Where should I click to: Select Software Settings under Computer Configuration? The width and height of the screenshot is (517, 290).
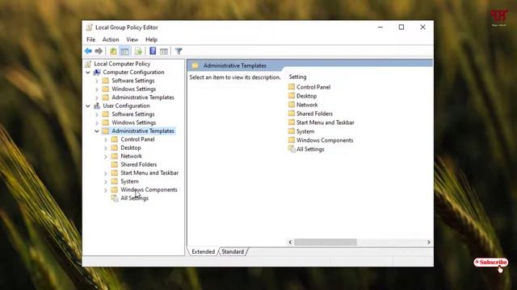[132, 81]
